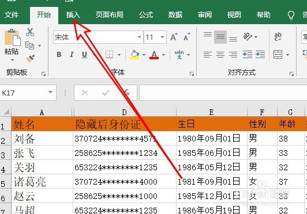
Task: Expand the Name Box dropdown
Action: 51,92
